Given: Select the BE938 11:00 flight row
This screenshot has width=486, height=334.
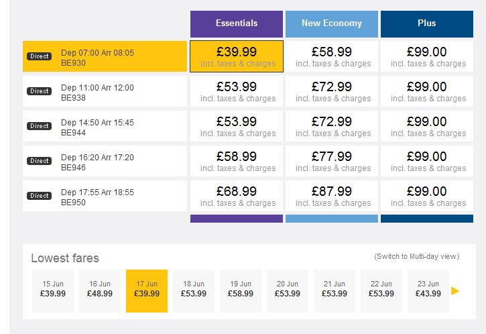Looking at the screenshot, I should tap(105, 91).
